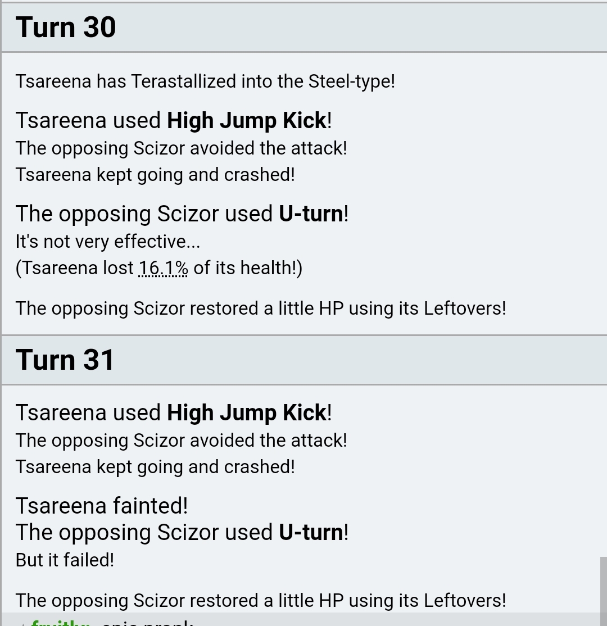This screenshot has width=607, height=626.
Task: Click the "epic prank" chat message text
Action: (148, 623)
